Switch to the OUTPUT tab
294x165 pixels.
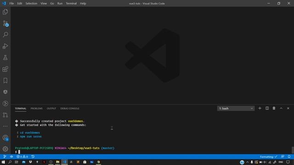coord(51,109)
